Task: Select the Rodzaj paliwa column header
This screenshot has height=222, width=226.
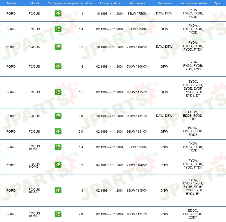Action: pyautogui.click(x=56, y=3)
